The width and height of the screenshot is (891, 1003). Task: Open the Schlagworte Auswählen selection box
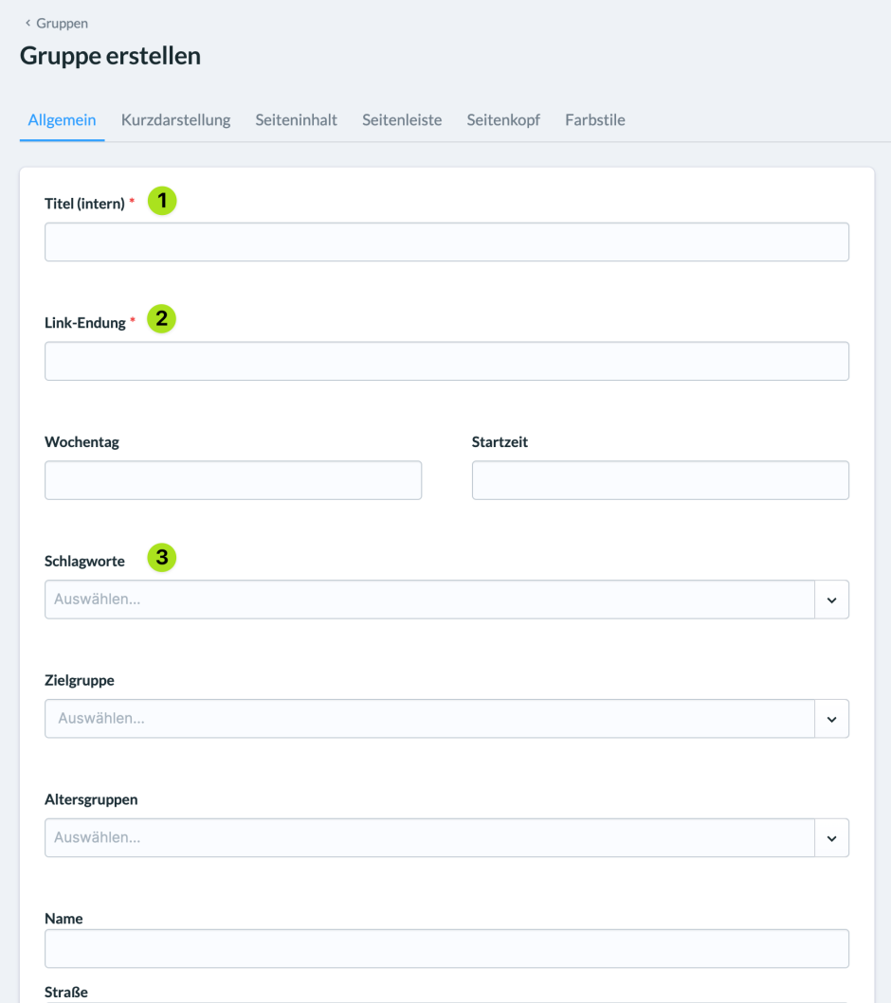pyautogui.click(x=429, y=600)
